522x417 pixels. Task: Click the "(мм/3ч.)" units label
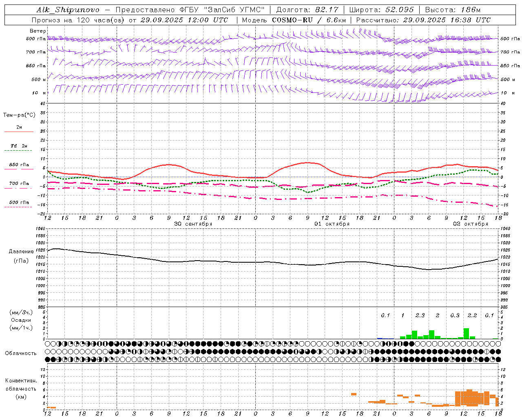tap(21, 312)
